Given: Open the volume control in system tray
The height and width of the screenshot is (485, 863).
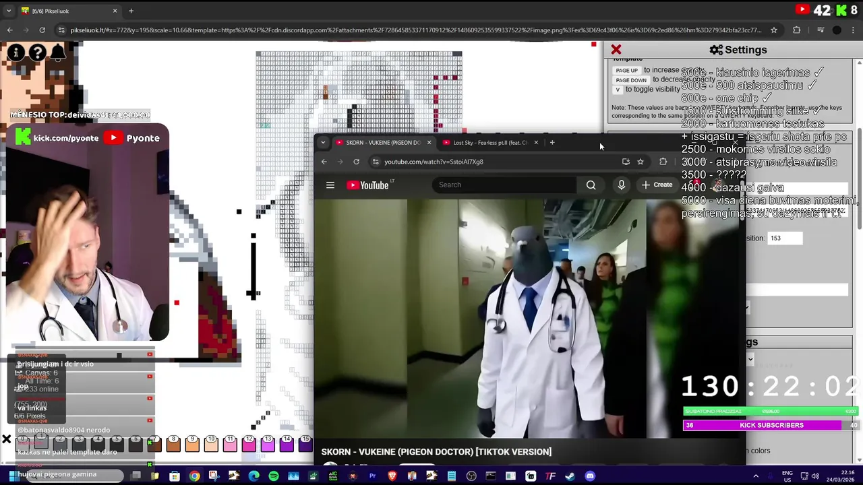Looking at the screenshot, I should (815, 476).
